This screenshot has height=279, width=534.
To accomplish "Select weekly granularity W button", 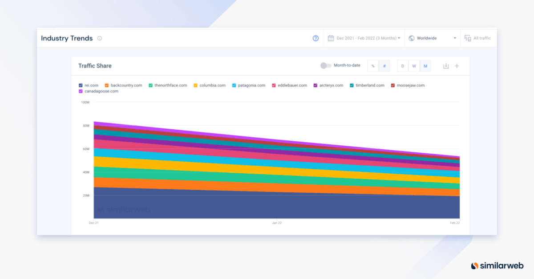I will point(414,66).
